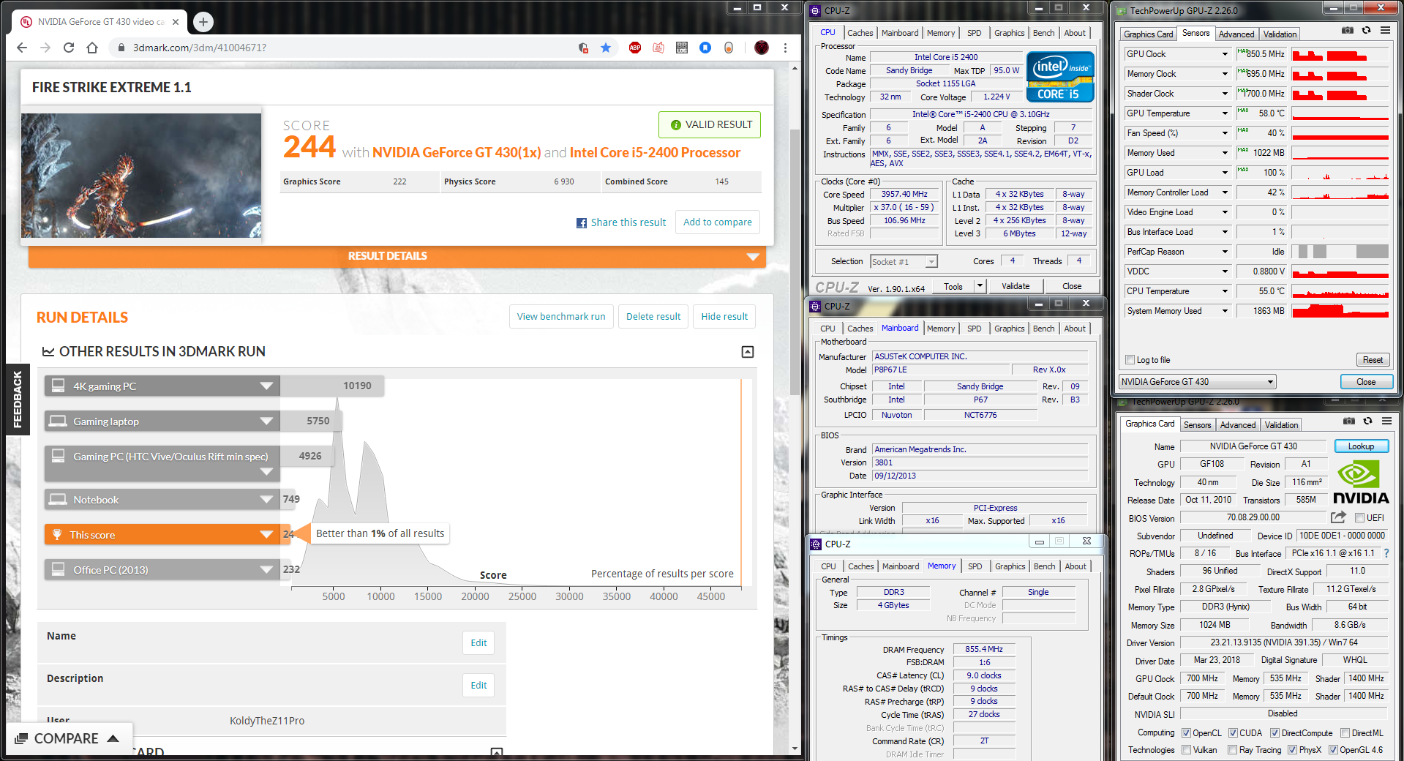This screenshot has width=1404, height=761.
Task: Open Validation tab in GPU-Z Graphics Card window
Action: point(1281,425)
